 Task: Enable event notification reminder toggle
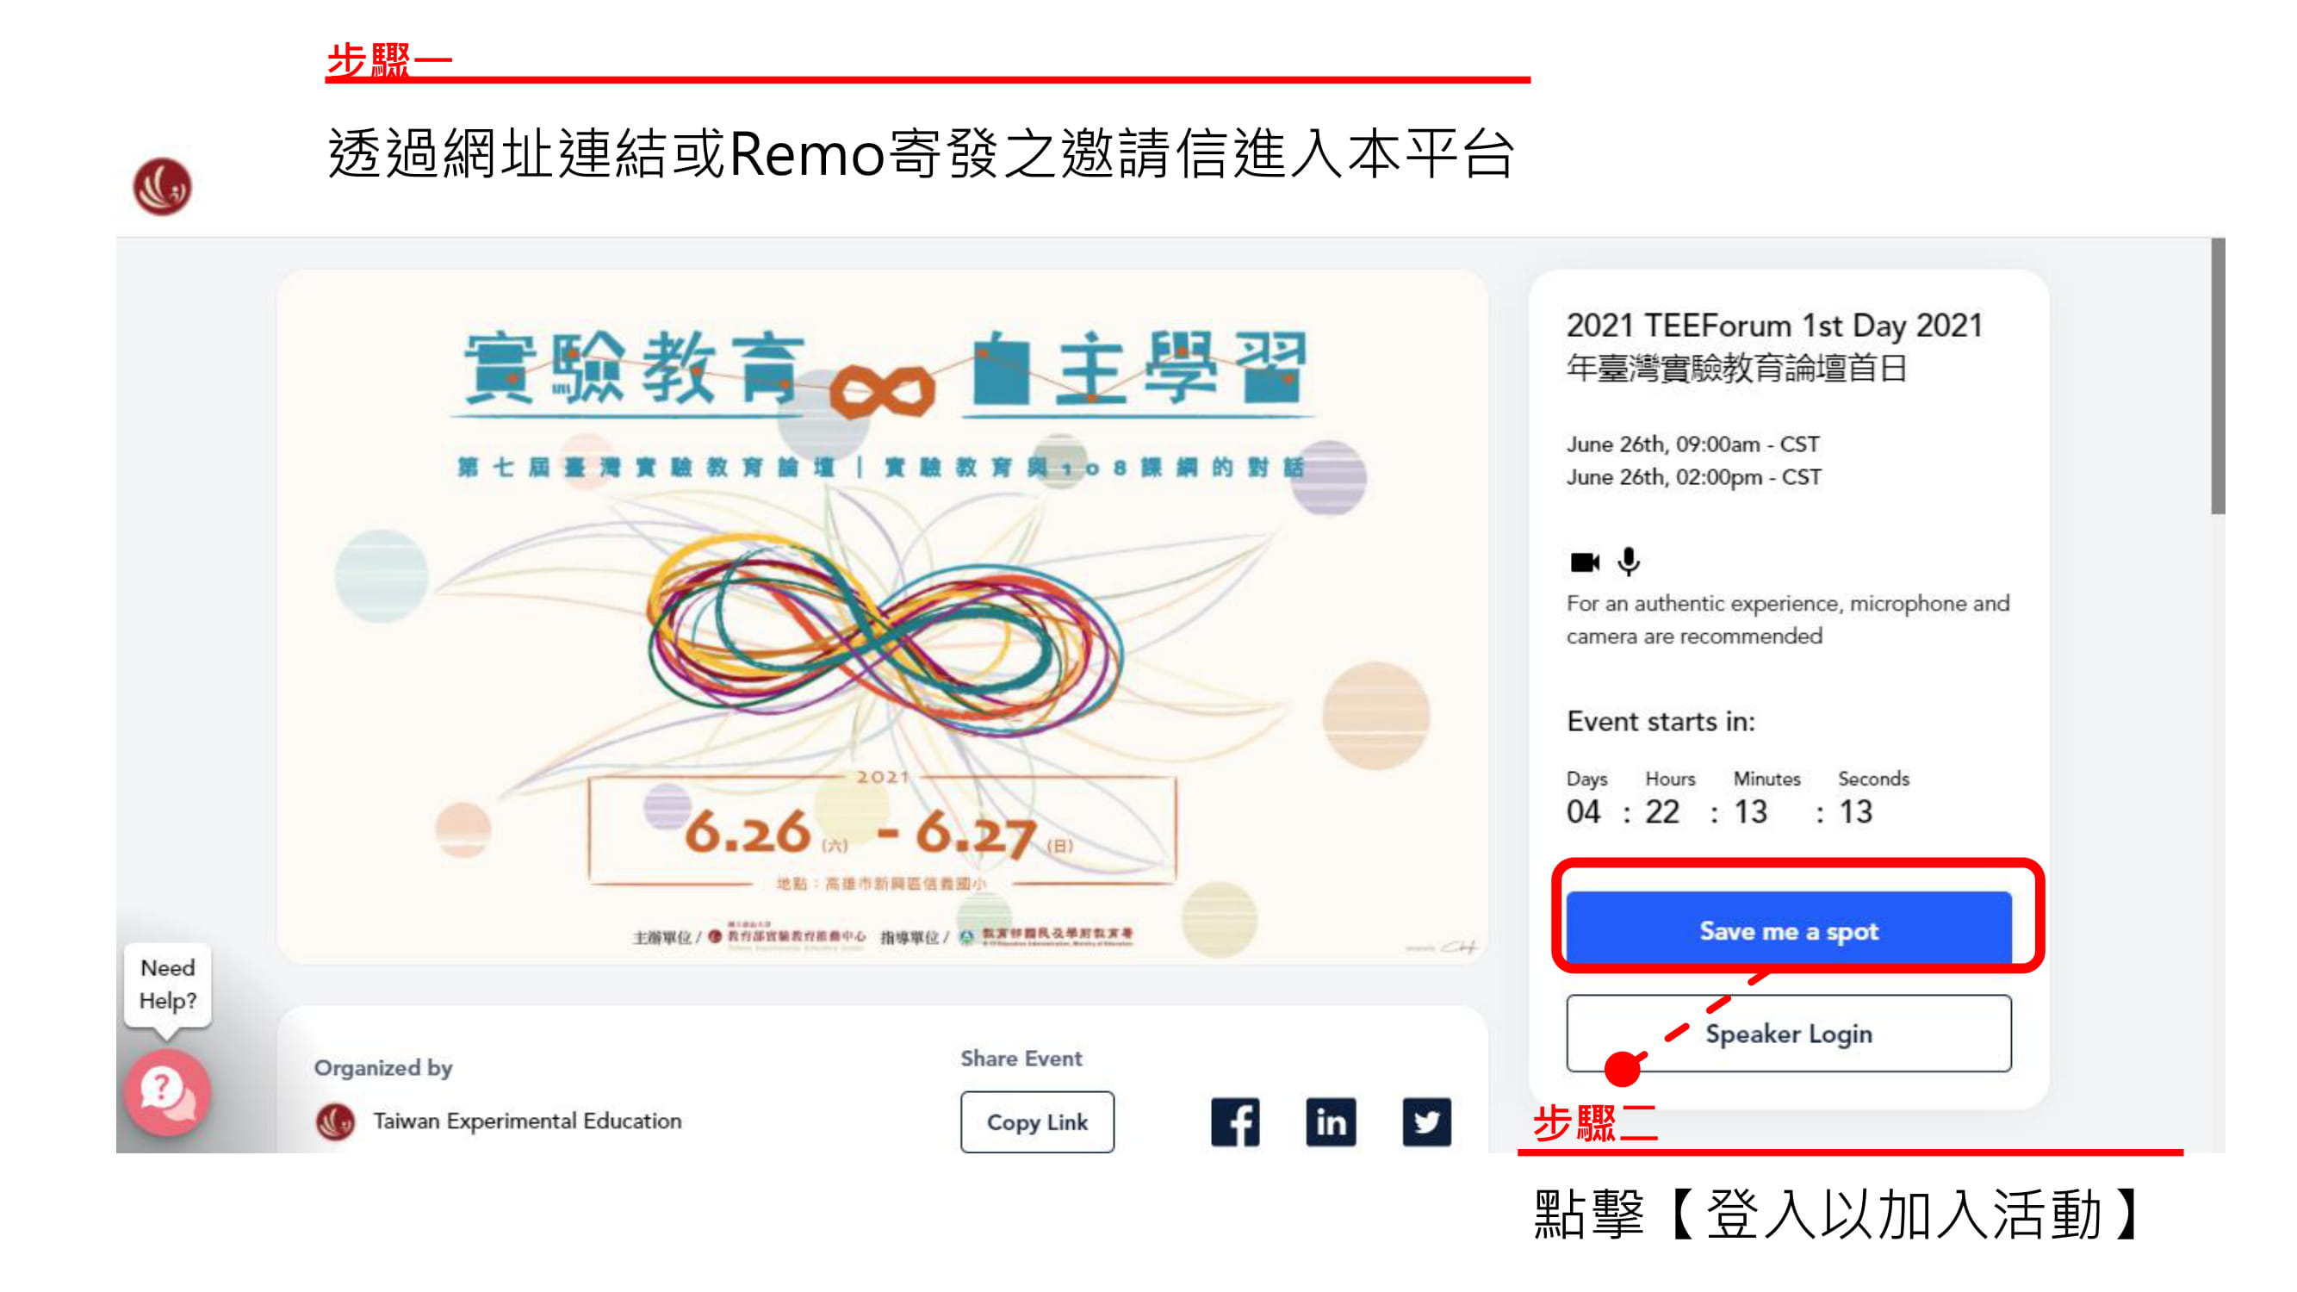pyautogui.click(x=1794, y=929)
